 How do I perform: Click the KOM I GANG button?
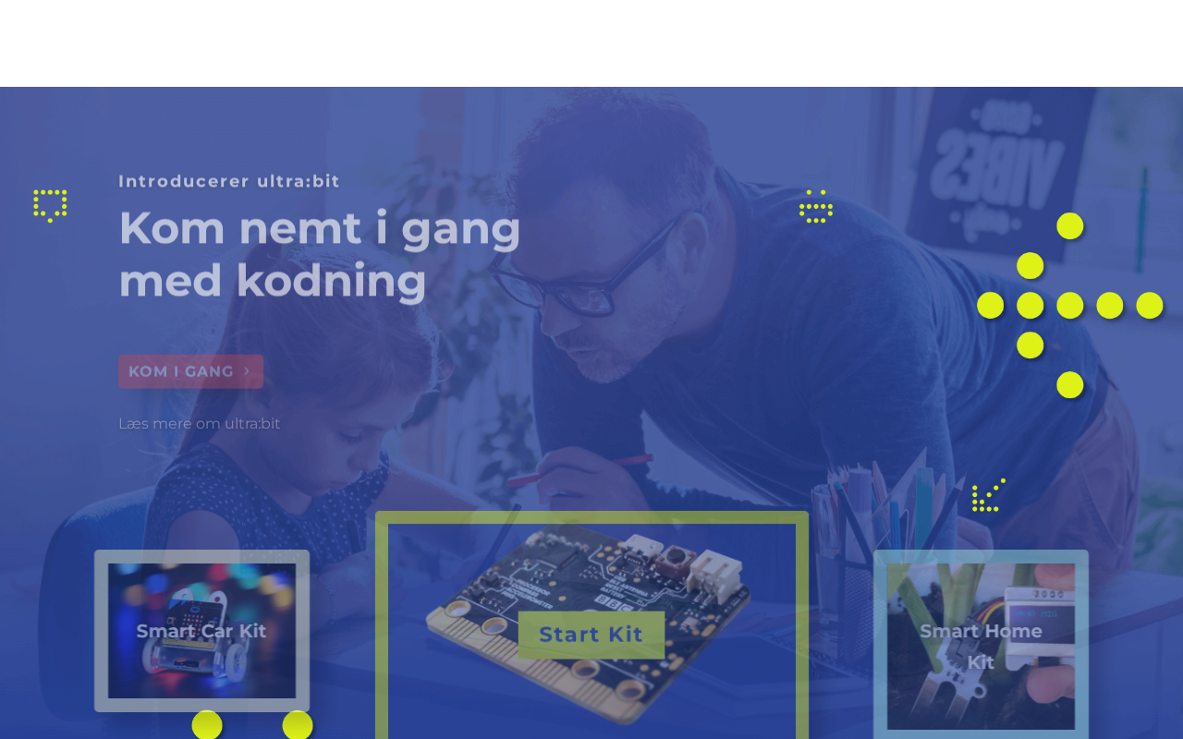(190, 371)
